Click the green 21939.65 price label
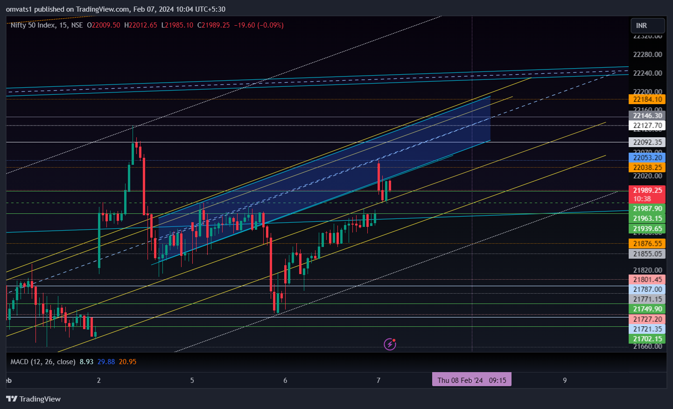This screenshot has width=673, height=409. pos(647,229)
